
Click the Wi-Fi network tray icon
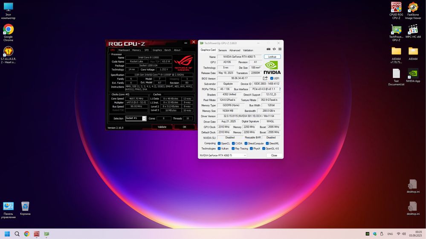click(399, 234)
